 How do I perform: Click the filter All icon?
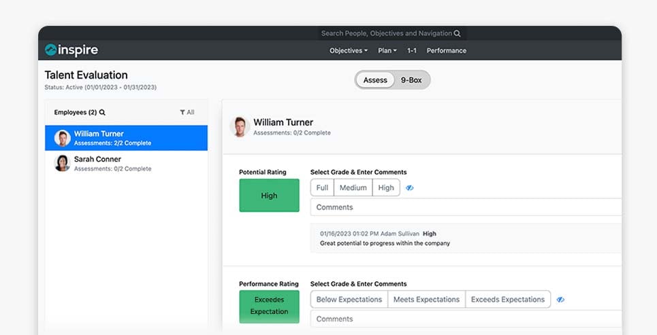click(182, 113)
